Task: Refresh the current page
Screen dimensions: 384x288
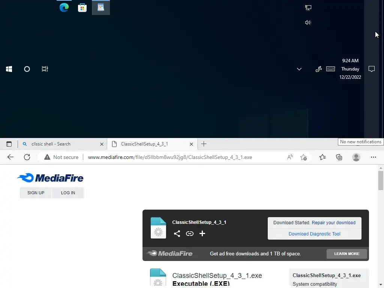Action: click(27, 157)
